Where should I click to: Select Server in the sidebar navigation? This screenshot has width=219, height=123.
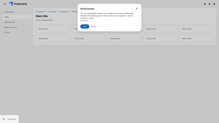(7, 32)
